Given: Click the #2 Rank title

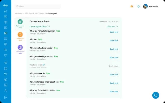Looking at the screenshot, I should coord(33,39).
